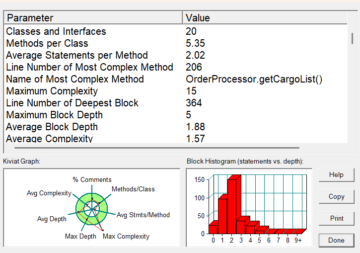Select the Average Complexity row
360x253 pixels.
click(x=176, y=138)
